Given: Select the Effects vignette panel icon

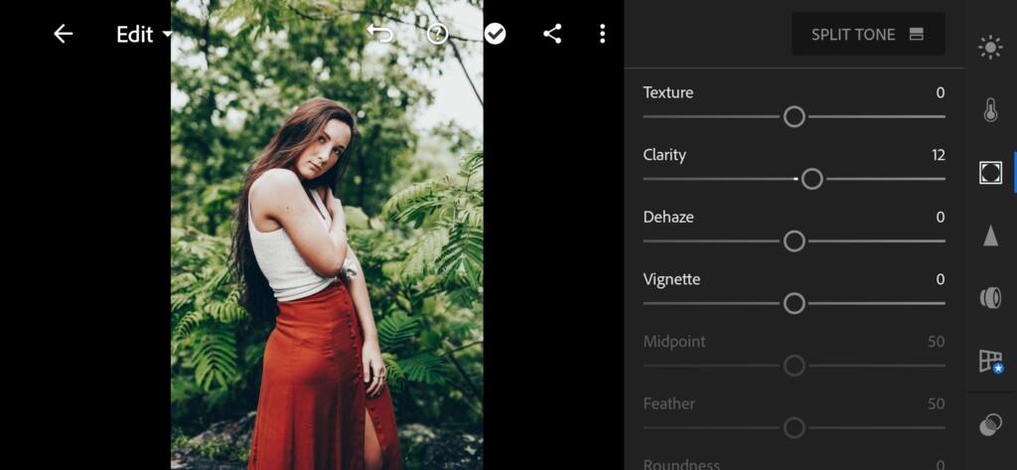Looking at the screenshot, I should point(990,173).
